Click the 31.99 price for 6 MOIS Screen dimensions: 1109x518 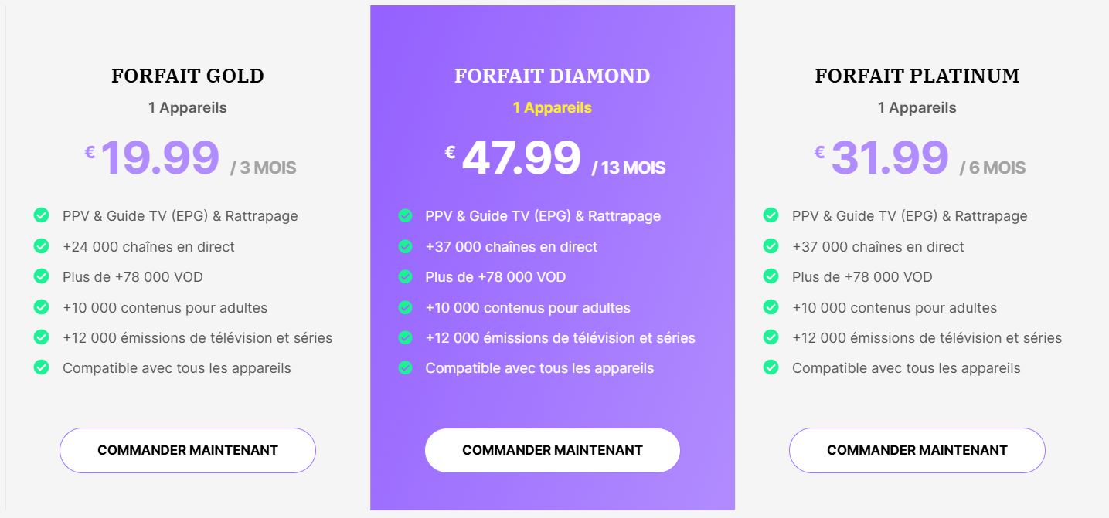coord(890,158)
